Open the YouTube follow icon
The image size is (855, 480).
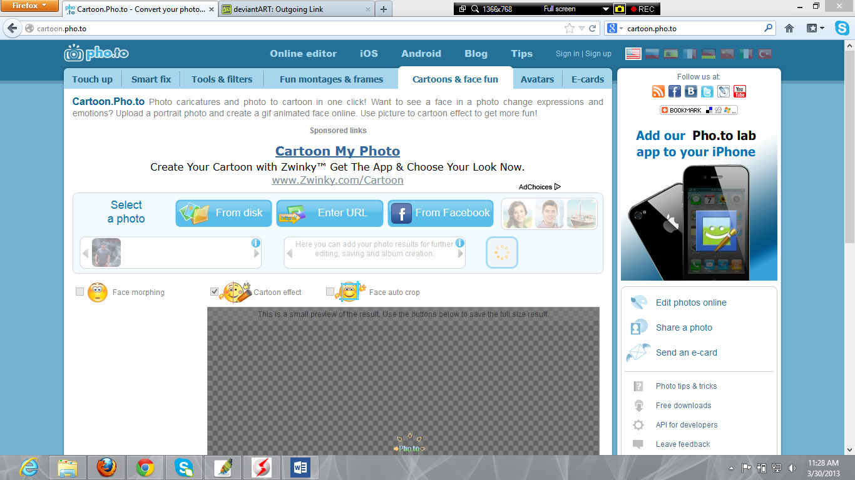740,91
